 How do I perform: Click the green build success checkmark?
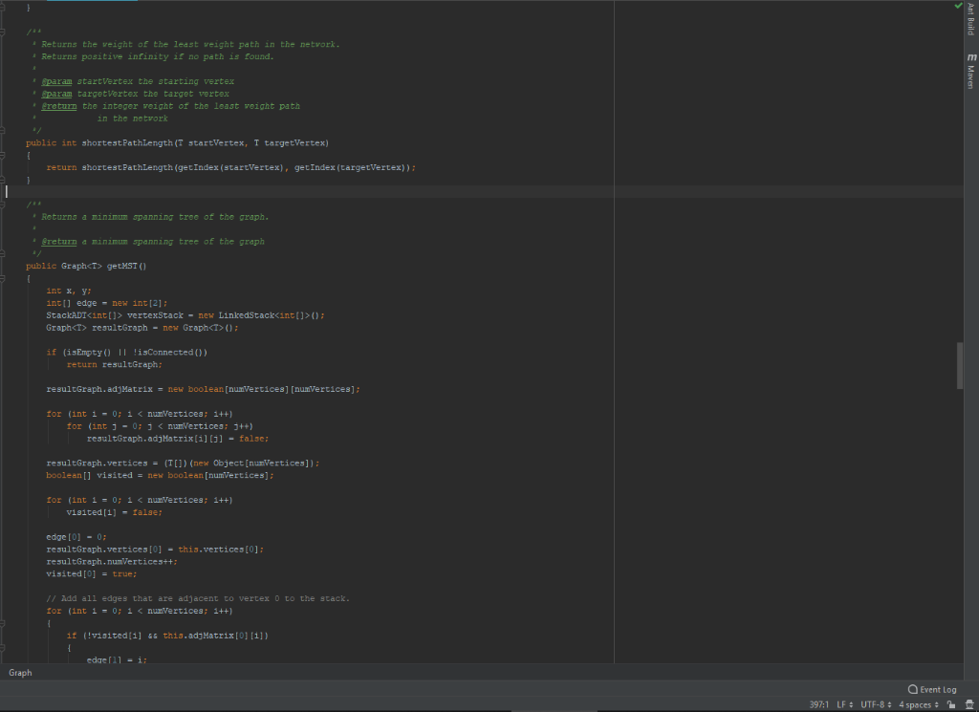coord(958,6)
